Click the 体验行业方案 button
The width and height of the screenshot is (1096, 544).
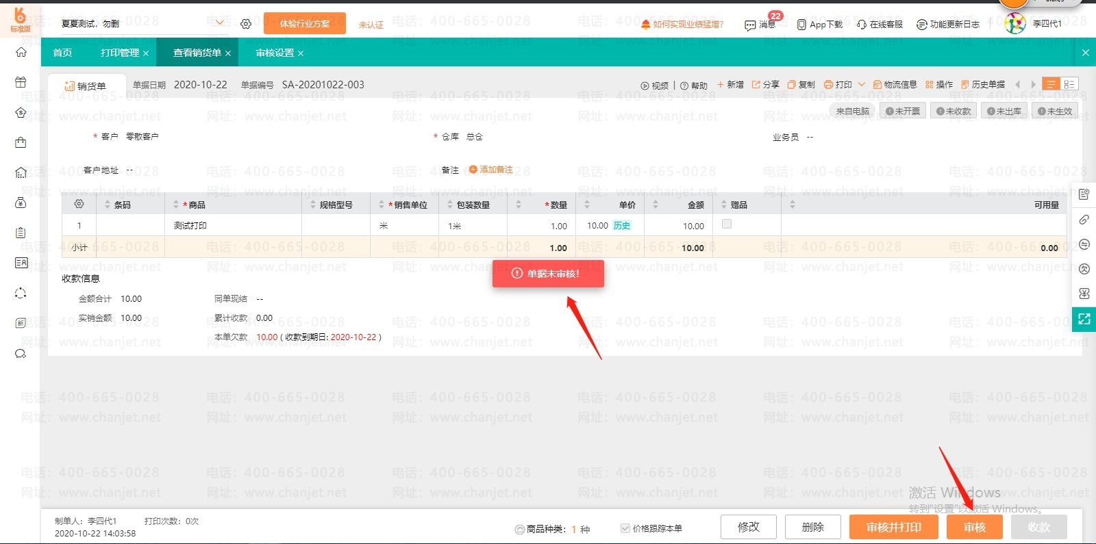coord(305,24)
